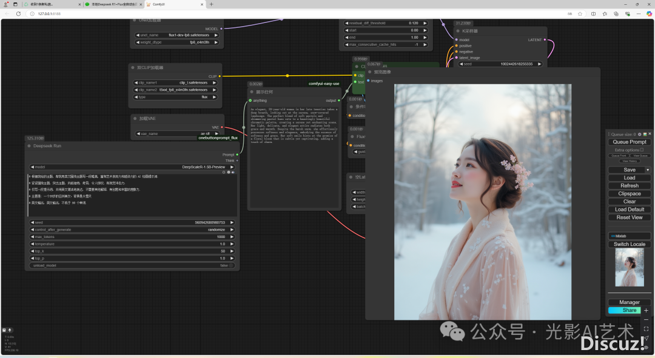
Task: Increase temperature with its right arrow
Action: tap(232, 244)
